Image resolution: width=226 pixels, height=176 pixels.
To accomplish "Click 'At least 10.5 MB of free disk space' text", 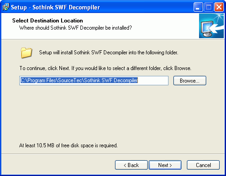I will pyautogui.click(x=68, y=145).
